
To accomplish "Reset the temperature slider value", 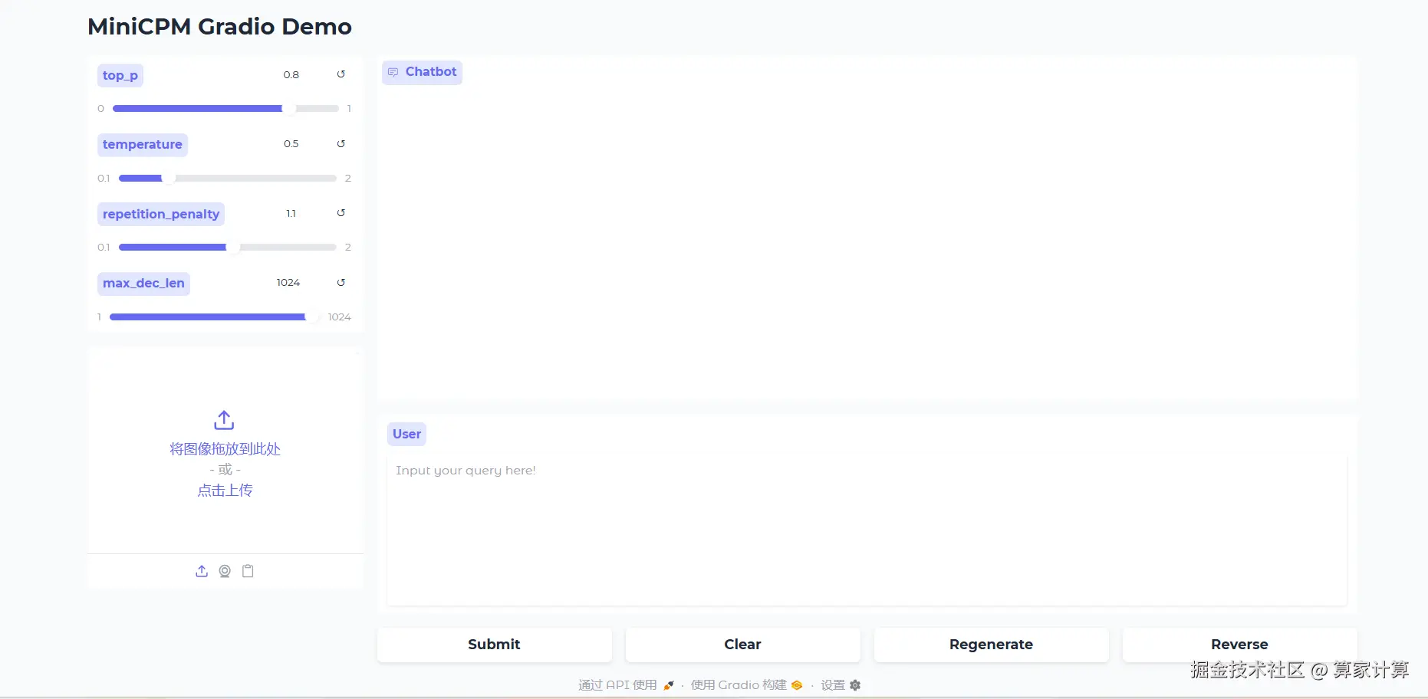I will 341,144.
